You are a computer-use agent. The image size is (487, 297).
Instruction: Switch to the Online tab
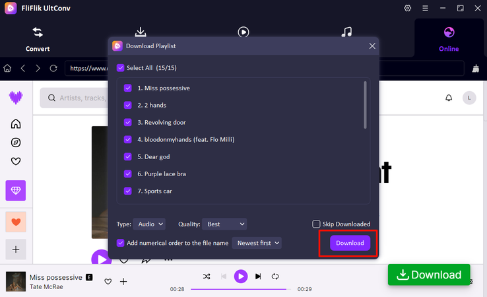(449, 40)
